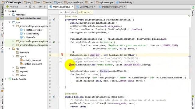Click the override gutter icon next to onCreate
This screenshot has width=195, height=109.
[x=54, y=20]
